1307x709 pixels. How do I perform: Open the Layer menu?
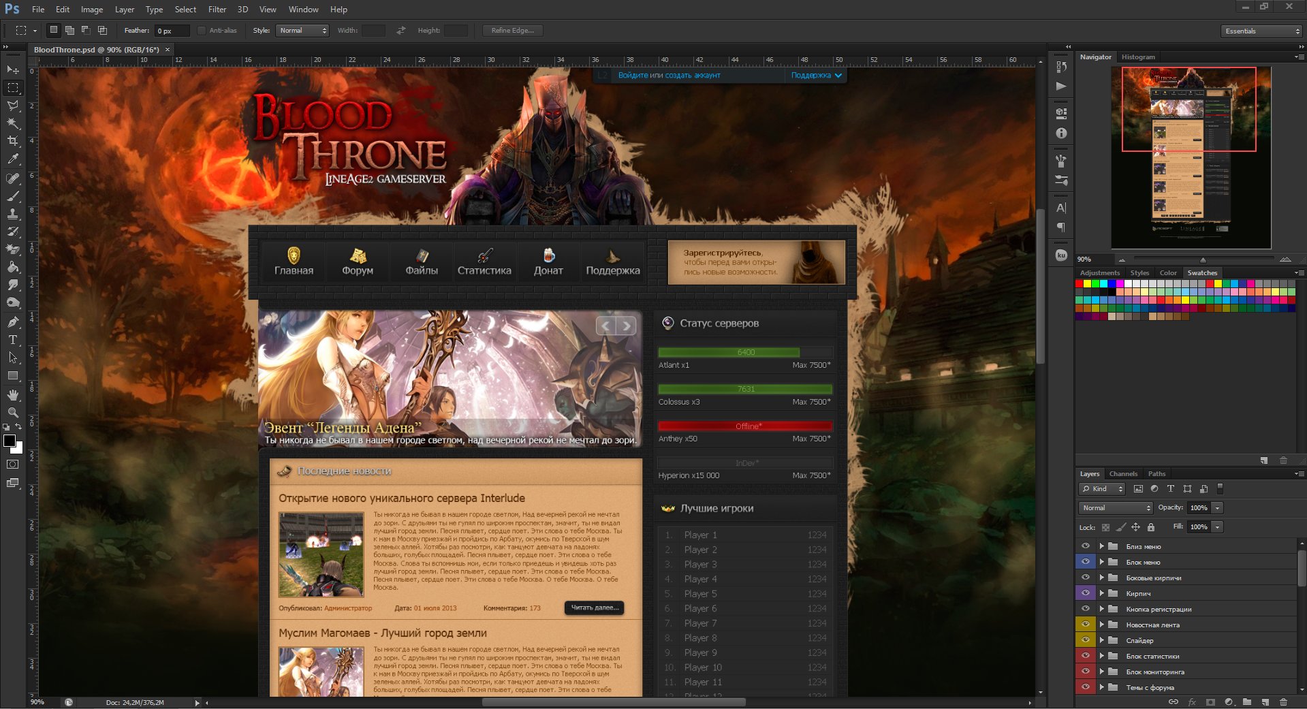(x=125, y=10)
